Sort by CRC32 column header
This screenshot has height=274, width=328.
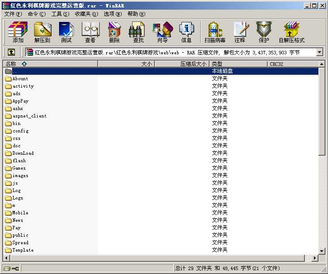[x=293, y=64]
